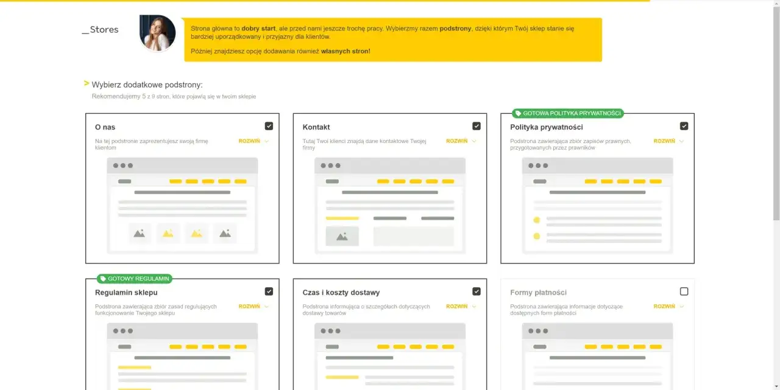Click the Kontakt card title
Screen dimensions: 780x390
(x=316, y=127)
